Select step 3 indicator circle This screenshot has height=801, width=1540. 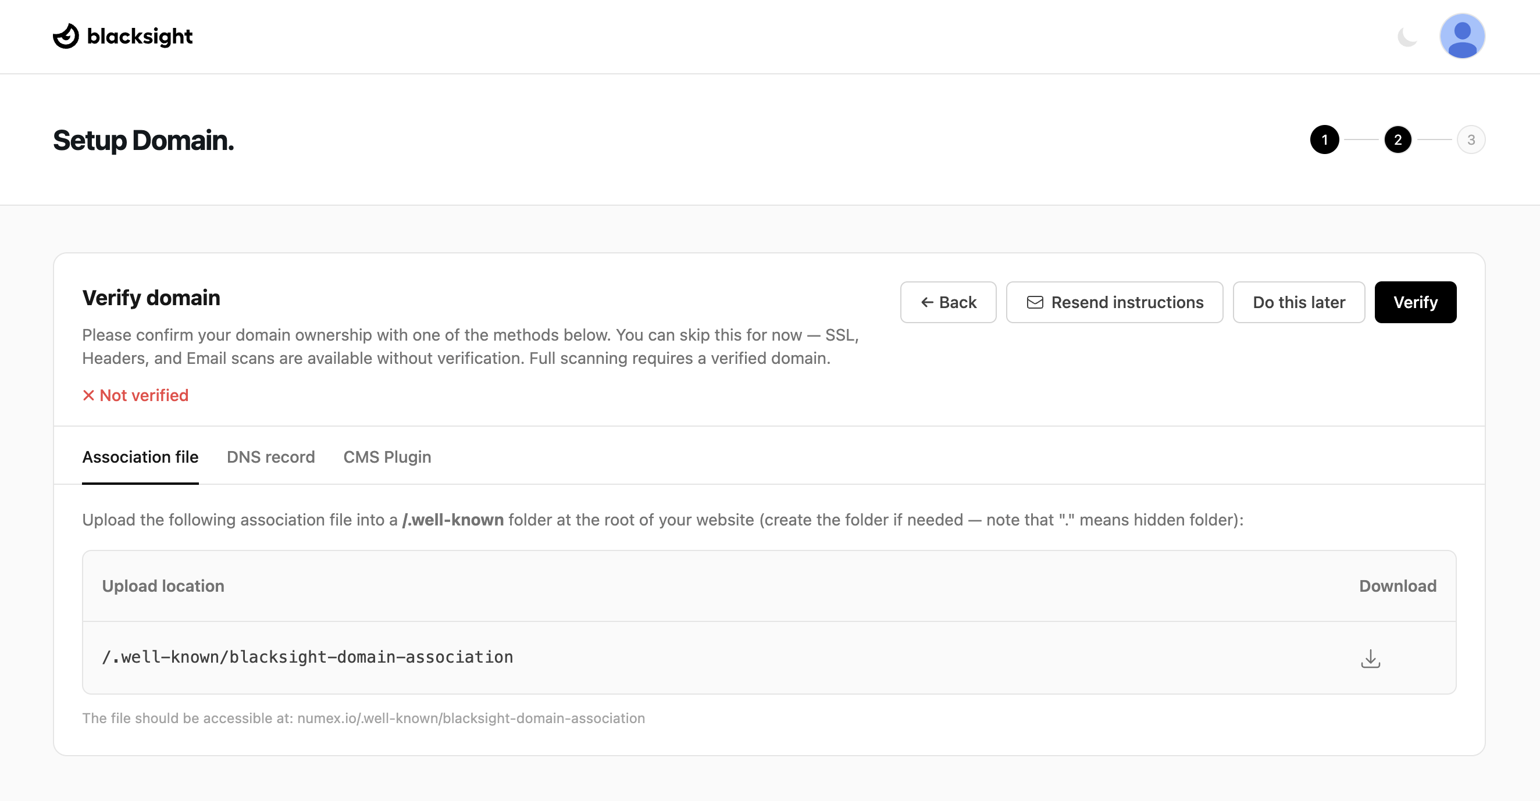point(1472,139)
